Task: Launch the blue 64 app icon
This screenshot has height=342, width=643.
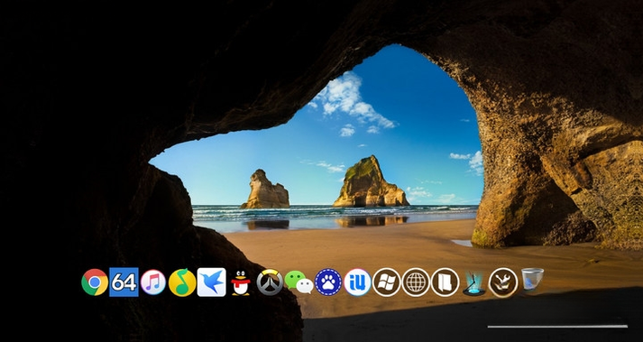Action: [124, 282]
